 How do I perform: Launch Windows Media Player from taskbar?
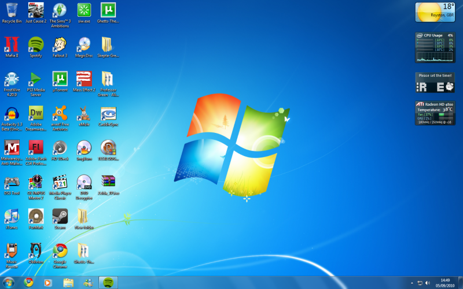point(47,283)
